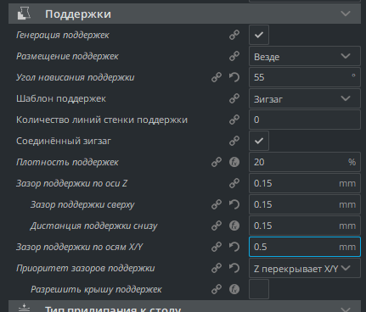This screenshot has height=312, width=366.
Task: Click the Дистанция поддержки снизу value field
Action: pos(305,226)
